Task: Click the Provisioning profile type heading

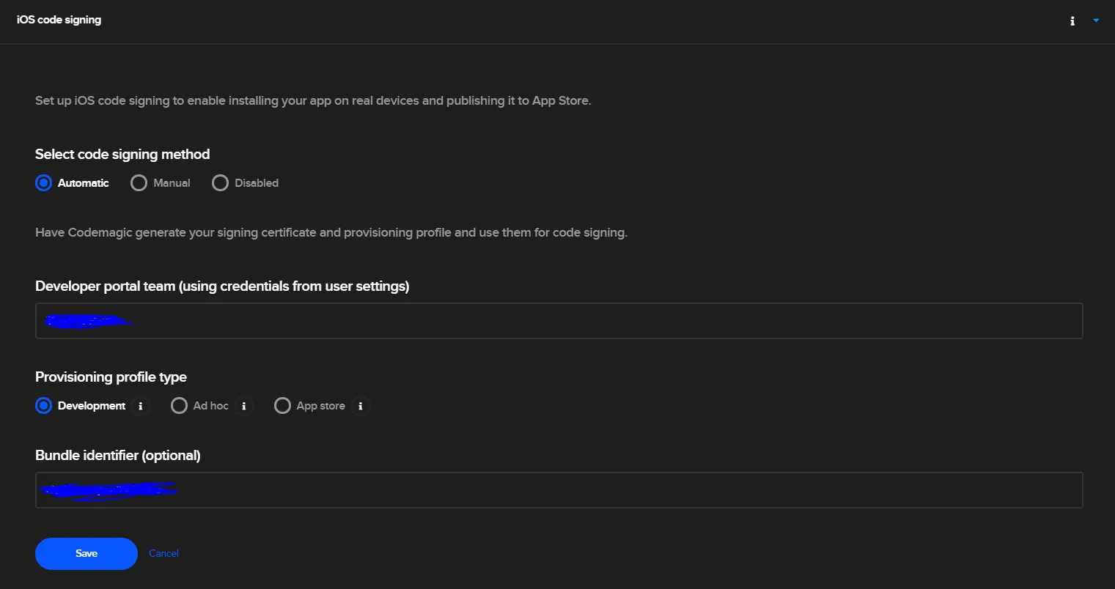Action: click(x=111, y=377)
